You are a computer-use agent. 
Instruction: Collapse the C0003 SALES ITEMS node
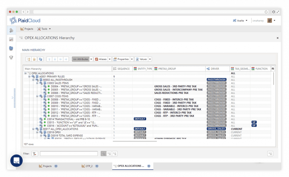tap(37, 83)
